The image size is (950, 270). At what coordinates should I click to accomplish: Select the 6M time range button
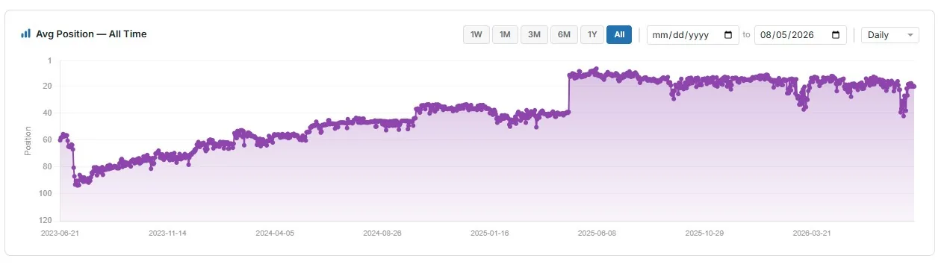[x=564, y=34]
